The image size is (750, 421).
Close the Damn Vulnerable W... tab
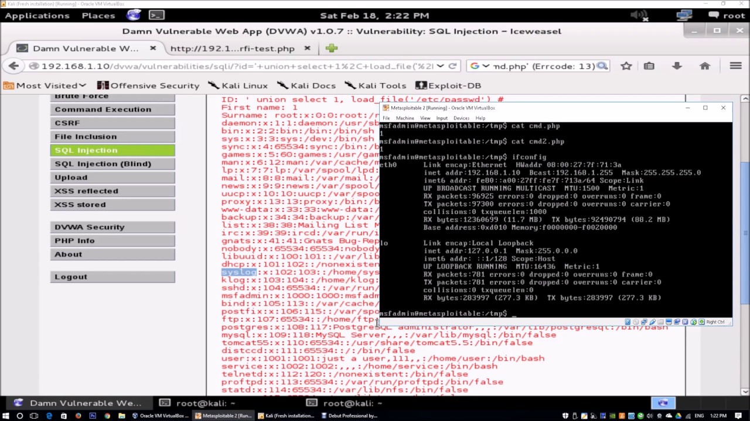click(153, 49)
